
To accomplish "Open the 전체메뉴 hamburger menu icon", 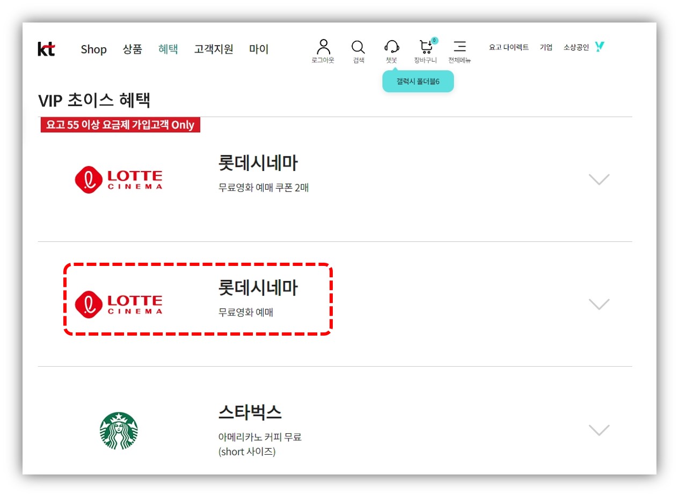I will pos(461,47).
